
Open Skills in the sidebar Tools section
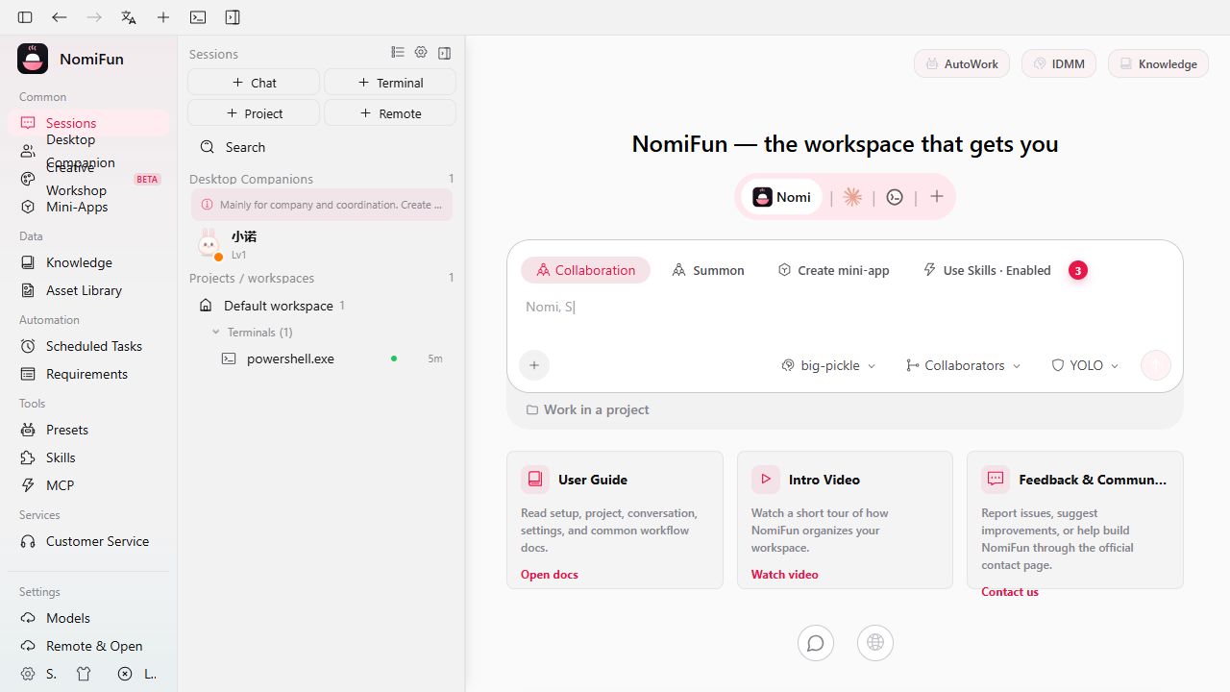[88, 457]
